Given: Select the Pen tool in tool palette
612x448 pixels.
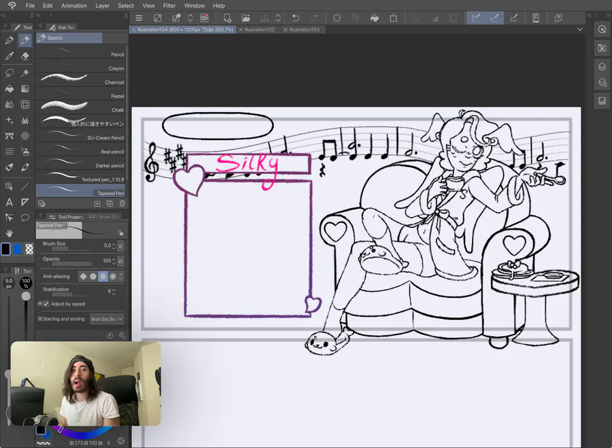Looking at the screenshot, I should point(10,40).
